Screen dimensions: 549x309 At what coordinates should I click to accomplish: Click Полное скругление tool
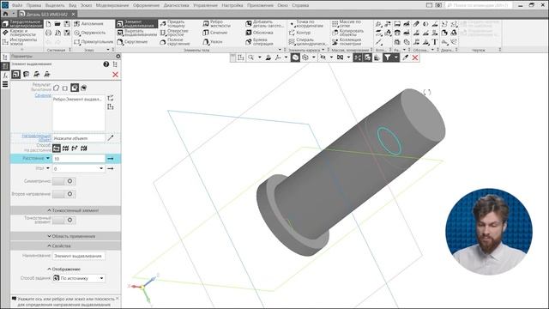[x=175, y=42]
